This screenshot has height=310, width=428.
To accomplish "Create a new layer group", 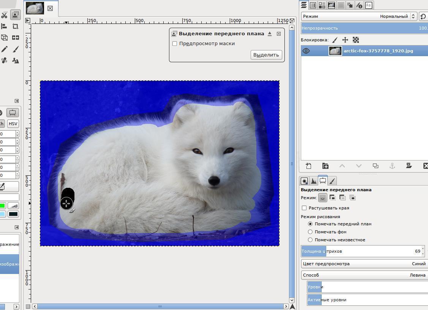I will [x=325, y=166].
